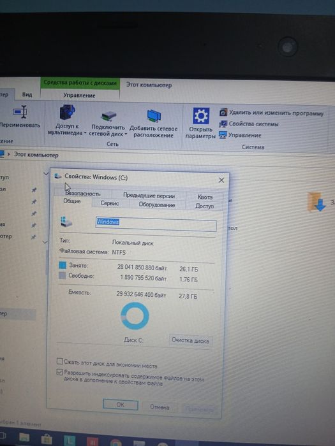Click the OK button

(121, 405)
